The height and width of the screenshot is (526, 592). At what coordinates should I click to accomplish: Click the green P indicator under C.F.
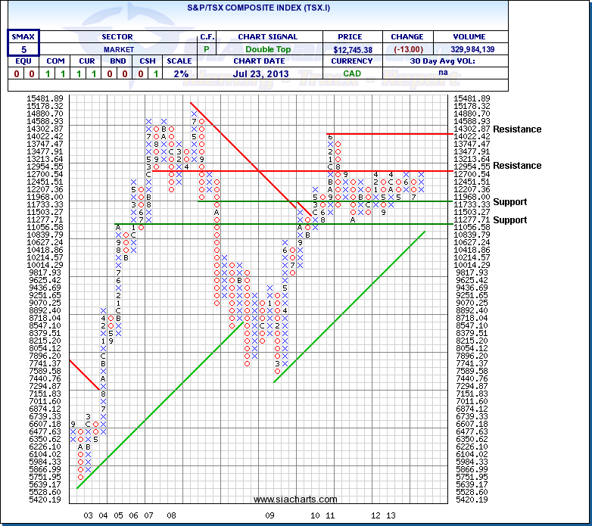207,49
